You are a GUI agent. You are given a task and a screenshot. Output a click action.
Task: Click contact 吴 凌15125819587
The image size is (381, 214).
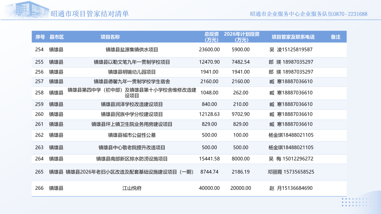pyautogui.click(x=291, y=50)
